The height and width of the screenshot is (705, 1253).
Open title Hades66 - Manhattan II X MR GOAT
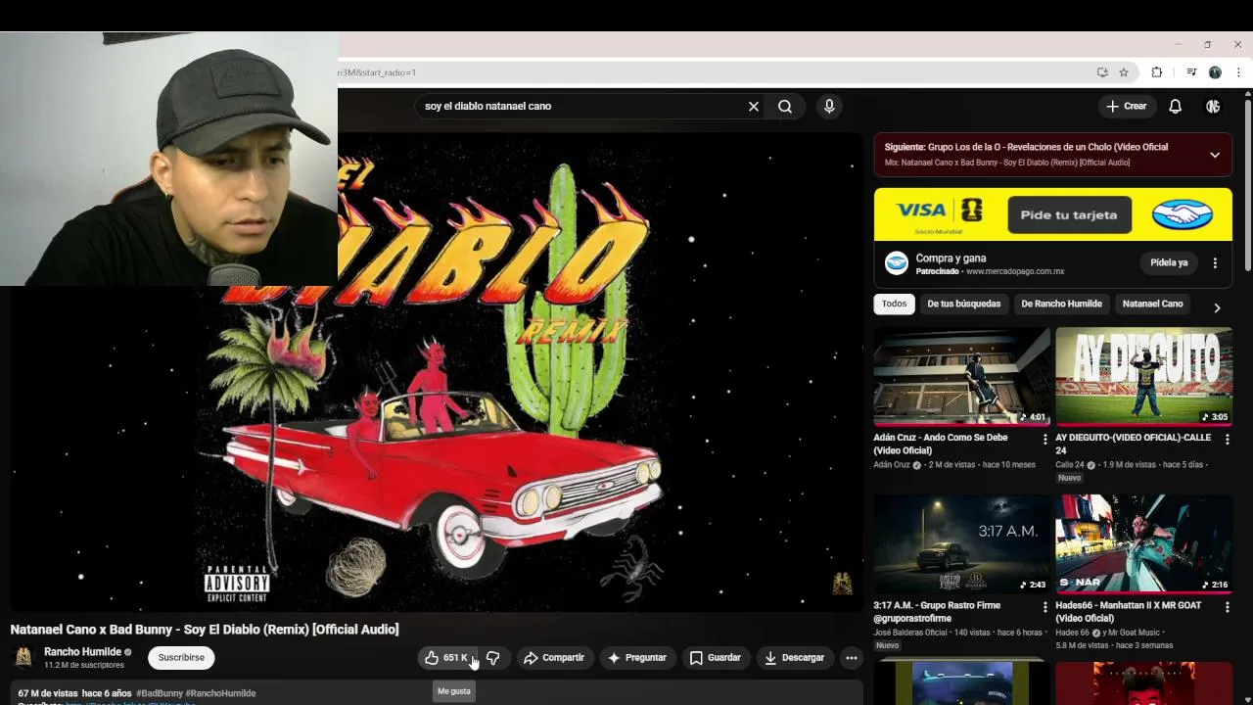[x=1129, y=612]
